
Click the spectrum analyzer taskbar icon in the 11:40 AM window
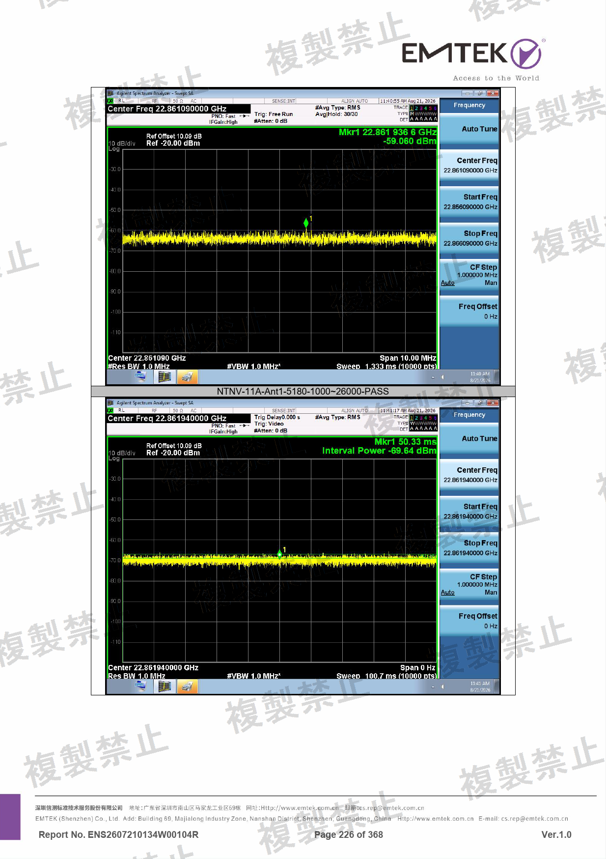click(164, 377)
